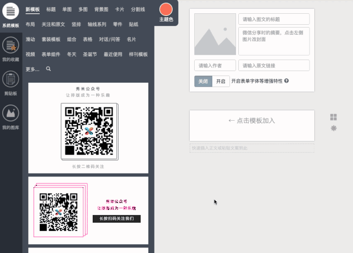Expand the 更多... categories menu
Viewport: 353px width, 253px height.
(x=33, y=69)
